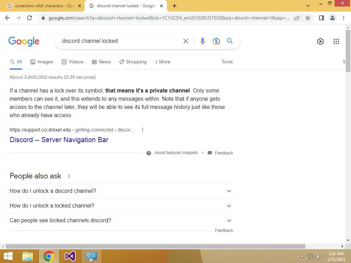
Task: Open the Chrome profile menu
Action: pos(332,18)
